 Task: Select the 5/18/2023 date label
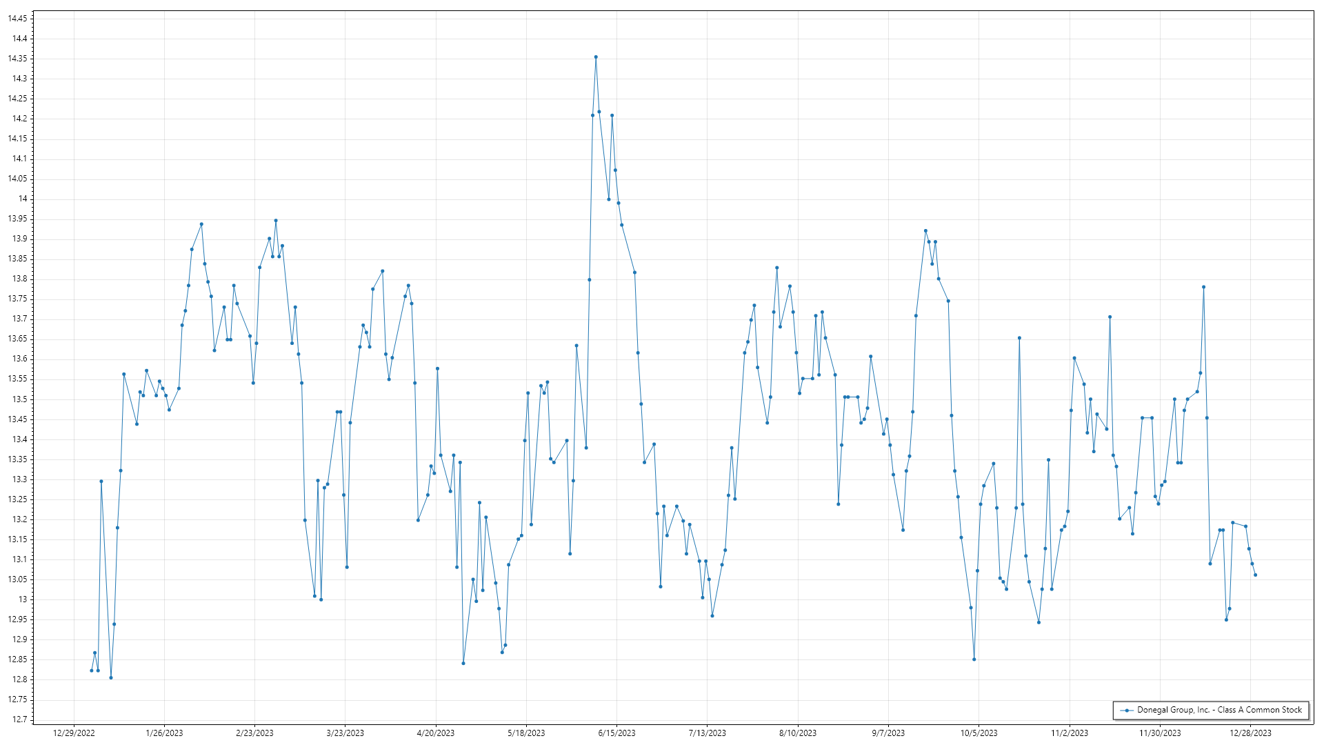tap(526, 733)
